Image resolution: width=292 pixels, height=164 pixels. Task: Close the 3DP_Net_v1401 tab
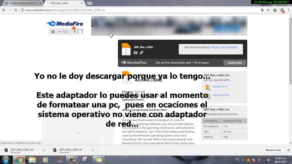[82, 3]
